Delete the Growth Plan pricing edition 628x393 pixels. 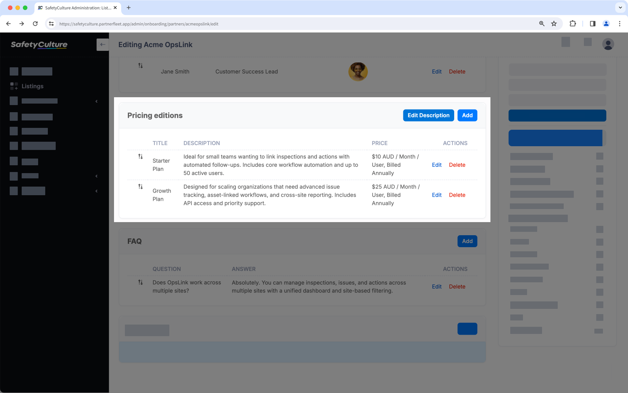pyautogui.click(x=457, y=195)
